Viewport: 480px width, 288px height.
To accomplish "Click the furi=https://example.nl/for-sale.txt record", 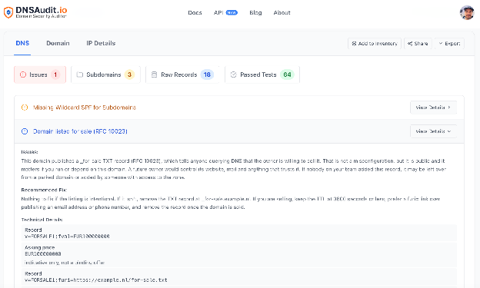I will 96,280.
